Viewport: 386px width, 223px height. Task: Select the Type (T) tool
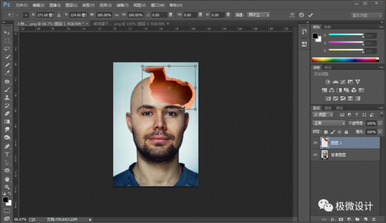(x=7, y=155)
